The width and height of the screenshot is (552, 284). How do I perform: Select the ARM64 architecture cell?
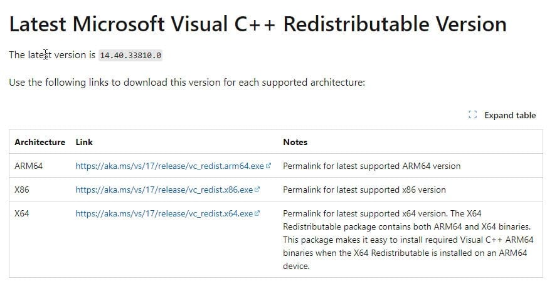(28, 166)
